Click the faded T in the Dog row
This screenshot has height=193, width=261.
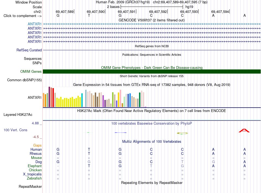tap(182, 162)
